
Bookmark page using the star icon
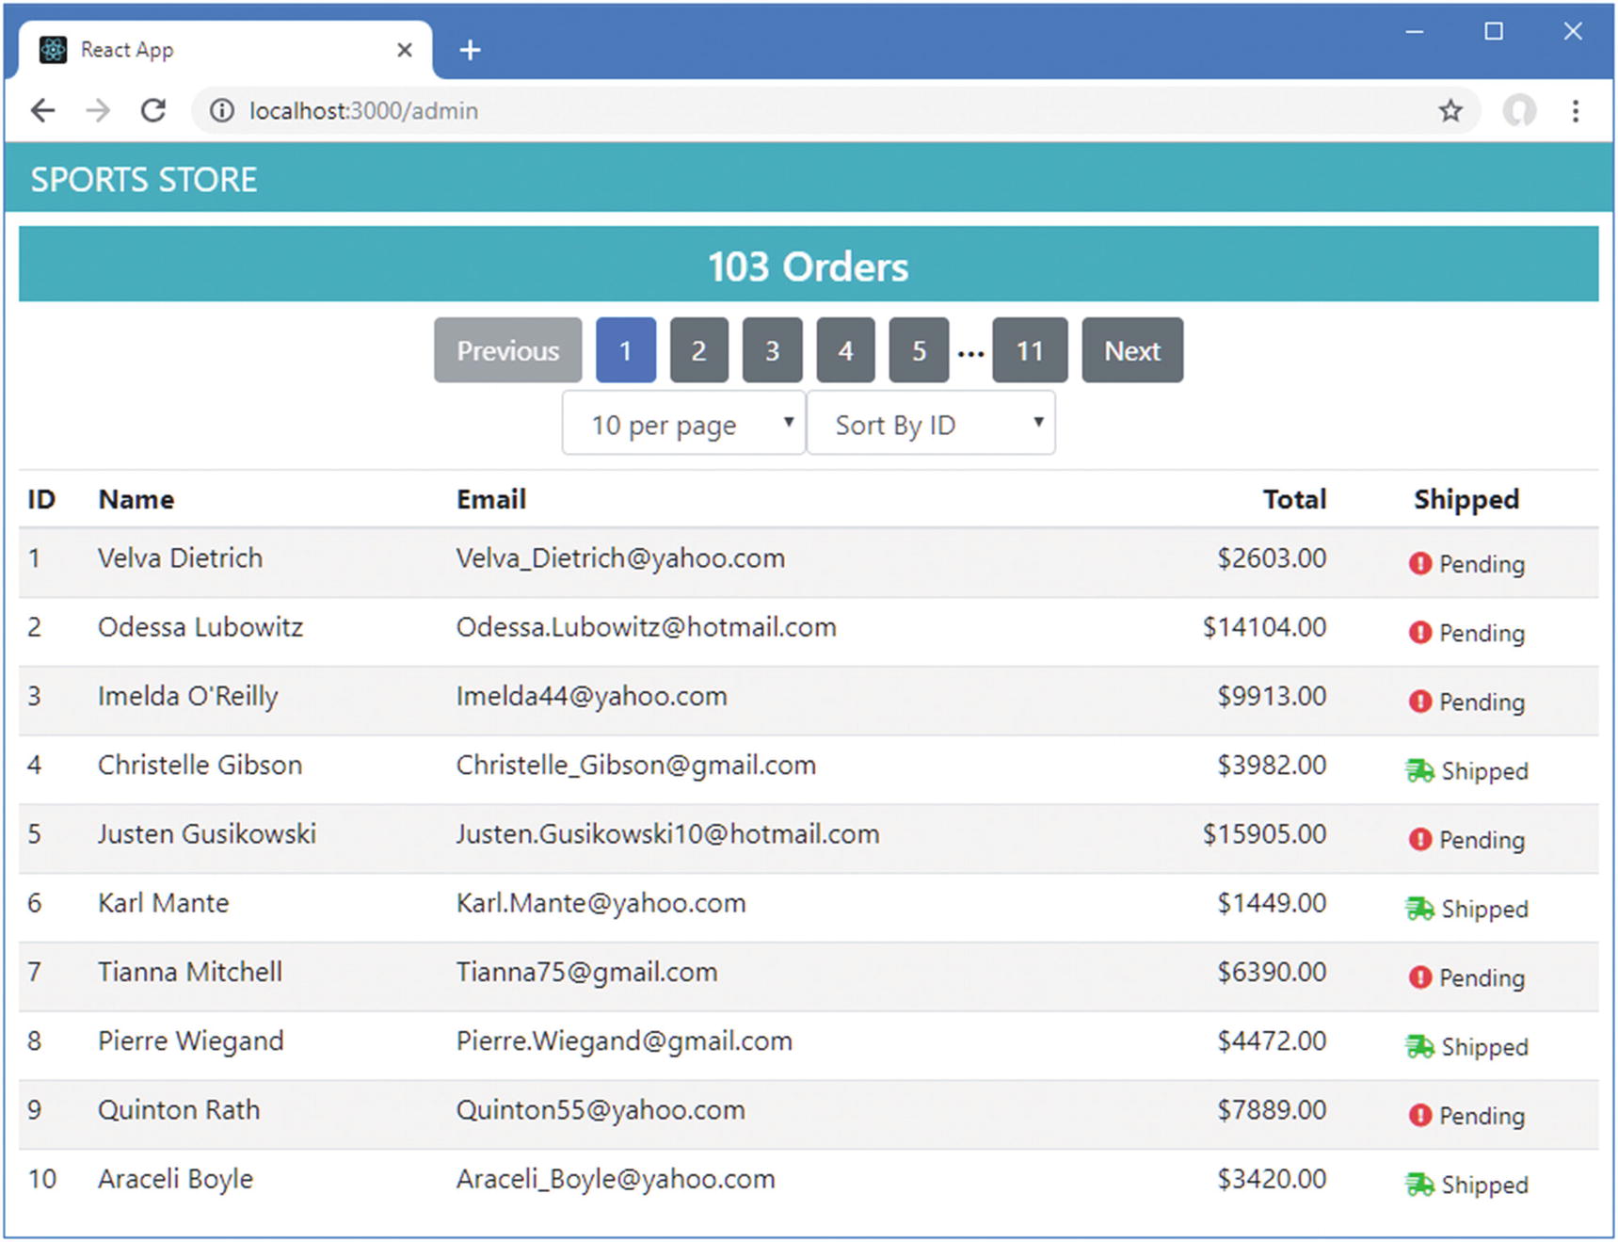[x=1450, y=111]
